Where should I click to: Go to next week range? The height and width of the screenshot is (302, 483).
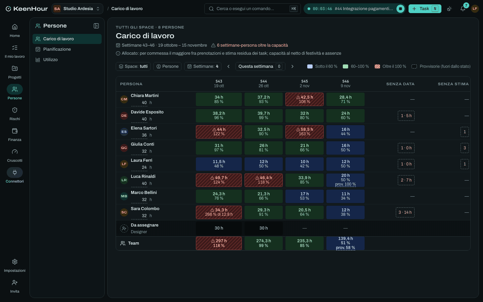[x=292, y=66]
